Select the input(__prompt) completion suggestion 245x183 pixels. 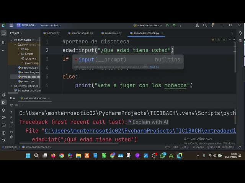coord(127,59)
